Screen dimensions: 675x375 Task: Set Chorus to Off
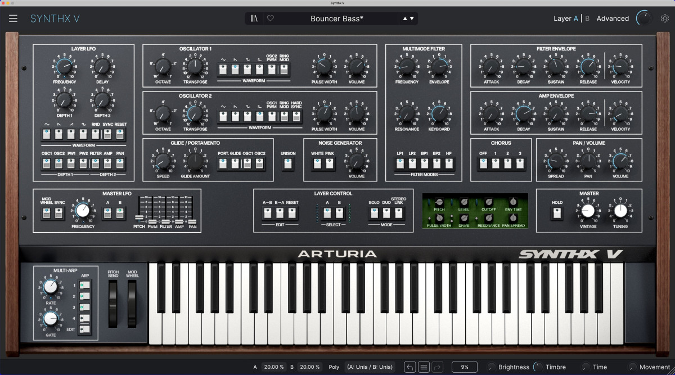pyautogui.click(x=483, y=163)
